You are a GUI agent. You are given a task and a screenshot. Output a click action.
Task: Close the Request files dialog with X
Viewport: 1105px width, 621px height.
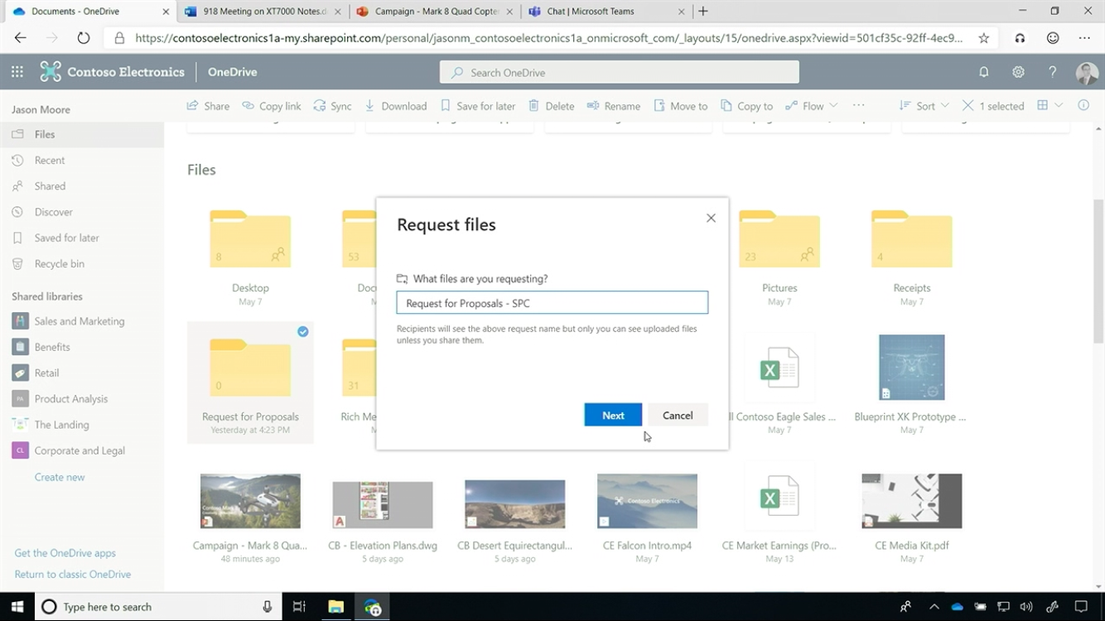pyautogui.click(x=711, y=218)
